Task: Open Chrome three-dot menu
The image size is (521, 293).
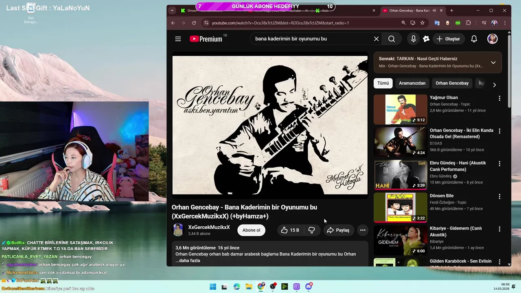Action: 505,23
